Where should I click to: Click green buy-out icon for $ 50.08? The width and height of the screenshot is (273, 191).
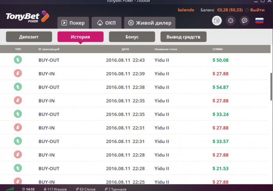point(18,60)
